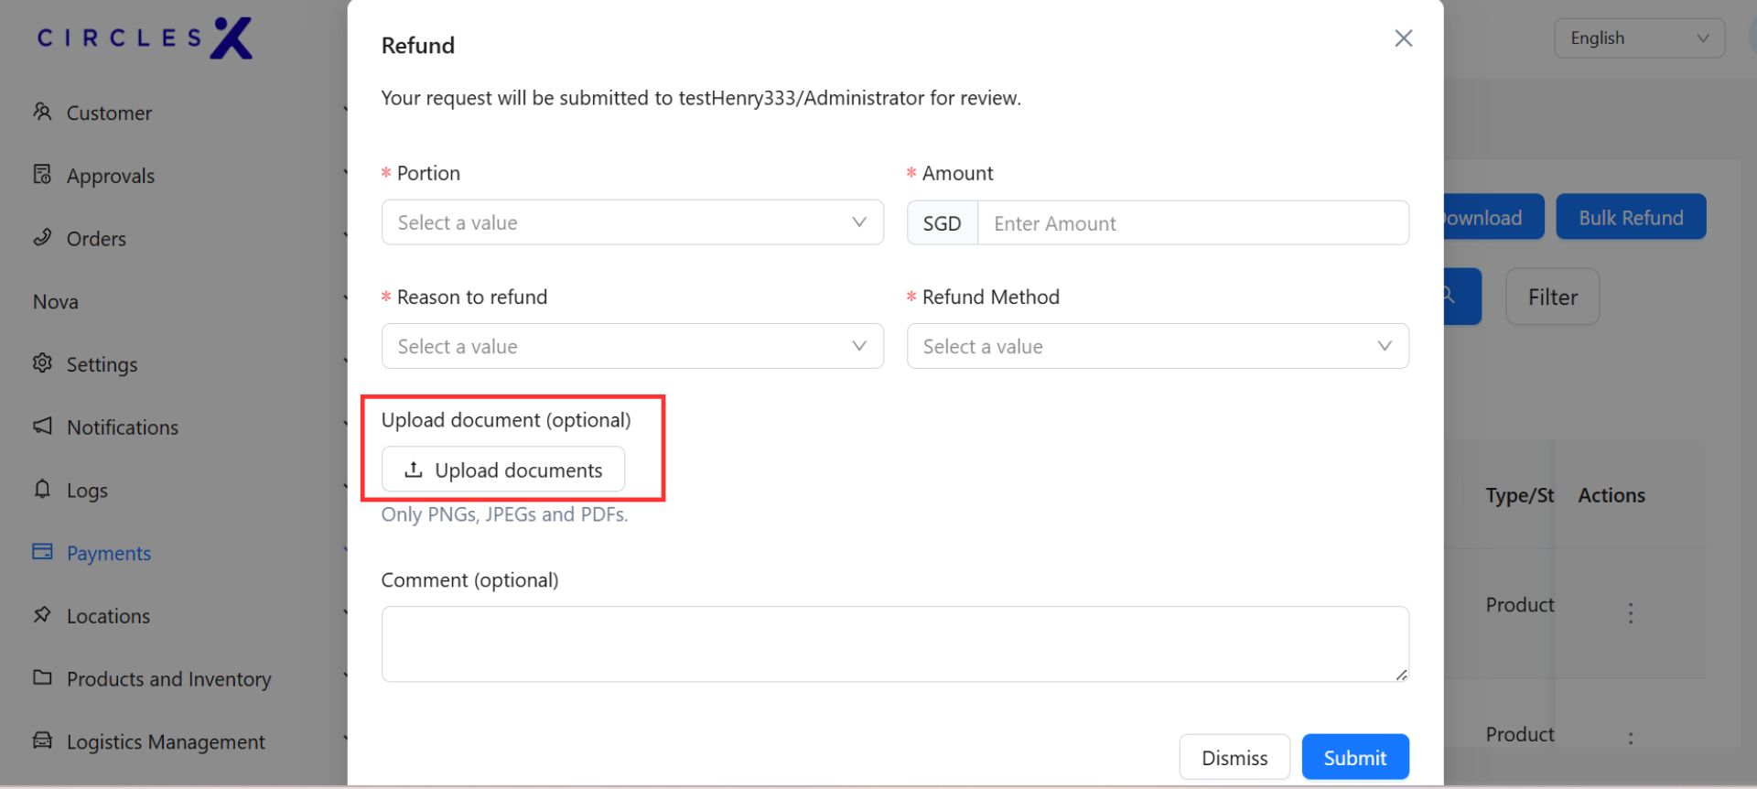Click the Logs bell icon
This screenshot has width=1757, height=789.
click(42, 489)
